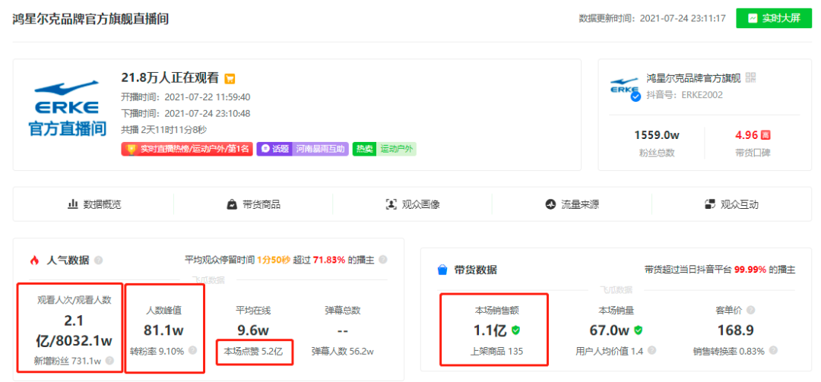Click the help icon beside 转粉率 9.10%

tap(192, 351)
